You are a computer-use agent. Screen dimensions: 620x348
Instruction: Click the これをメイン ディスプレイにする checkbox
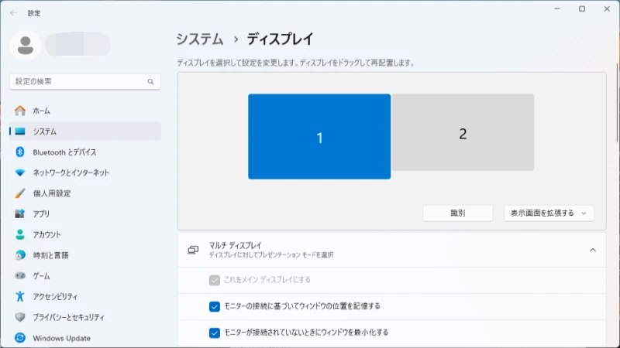click(x=215, y=280)
